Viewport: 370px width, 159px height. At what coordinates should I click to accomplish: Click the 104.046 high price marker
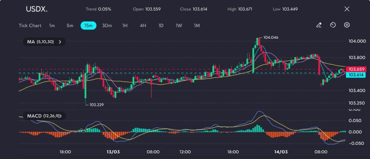(271, 37)
